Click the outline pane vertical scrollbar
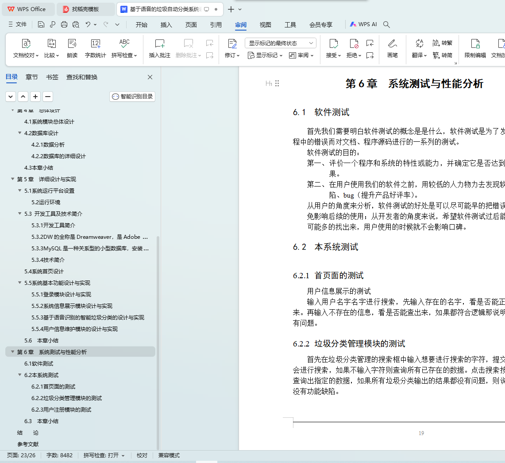 158,342
